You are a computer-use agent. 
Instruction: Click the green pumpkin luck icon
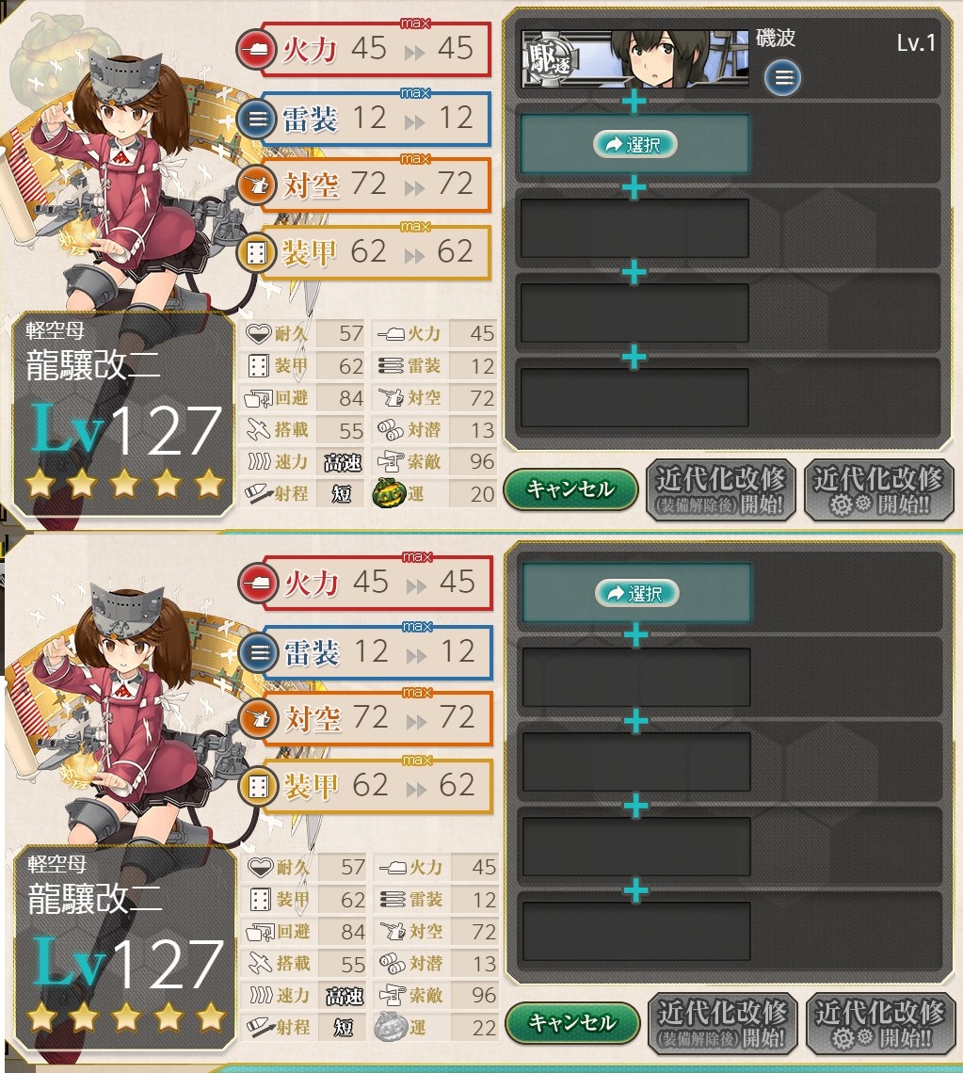(390, 493)
